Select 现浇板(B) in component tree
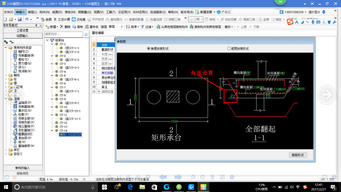 (22, 71)
